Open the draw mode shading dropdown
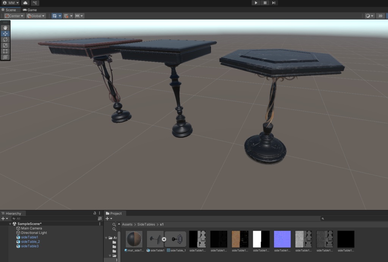 click(x=369, y=16)
